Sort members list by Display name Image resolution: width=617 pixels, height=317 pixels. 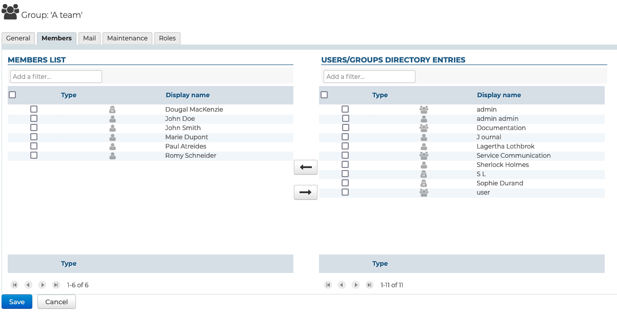pos(187,95)
